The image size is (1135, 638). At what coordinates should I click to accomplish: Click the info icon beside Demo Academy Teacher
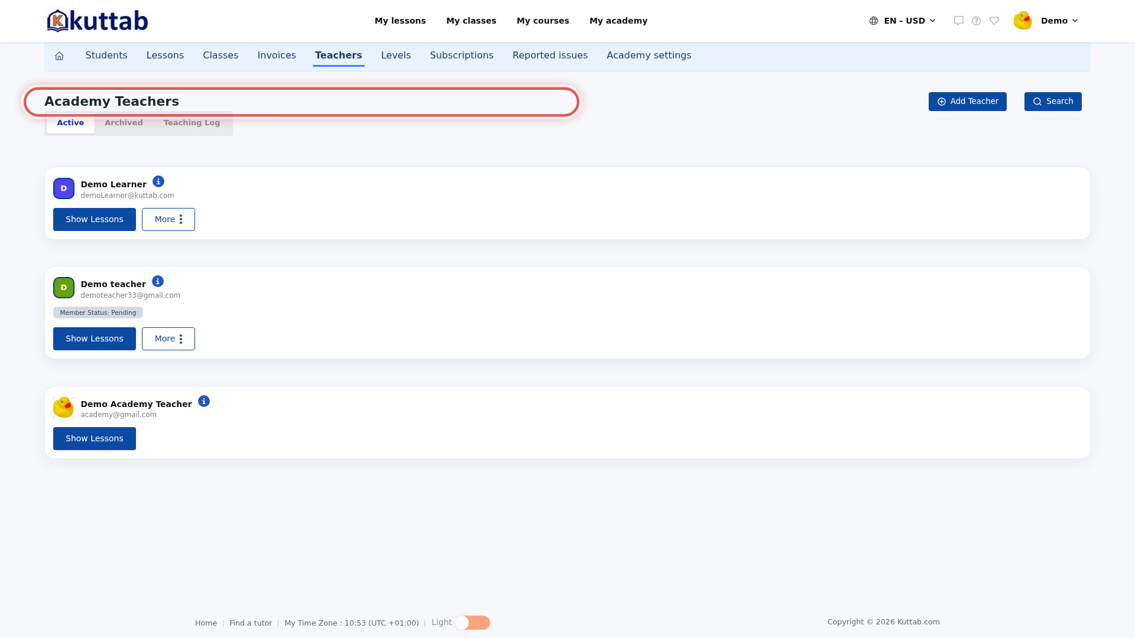click(x=204, y=401)
